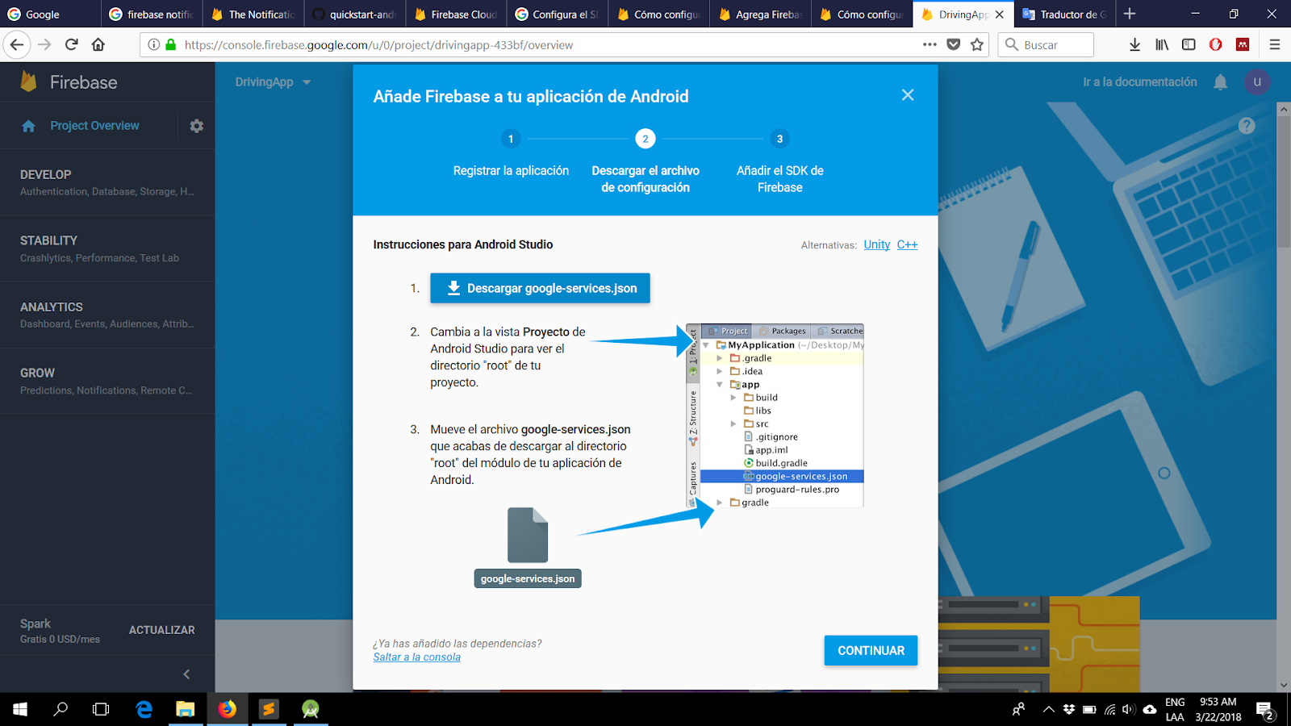Click the CONTINUAR button

pos(871,650)
